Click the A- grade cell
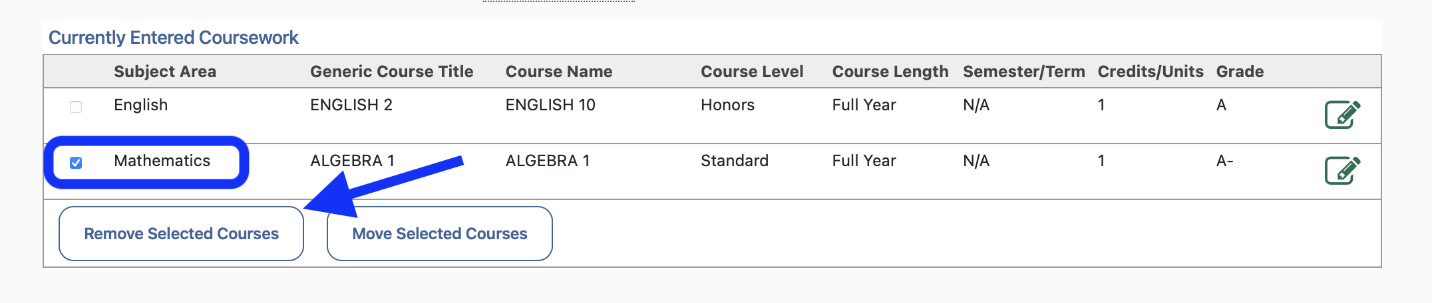This screenshot has height=303, width=1432. click(x=1224, y=161)
